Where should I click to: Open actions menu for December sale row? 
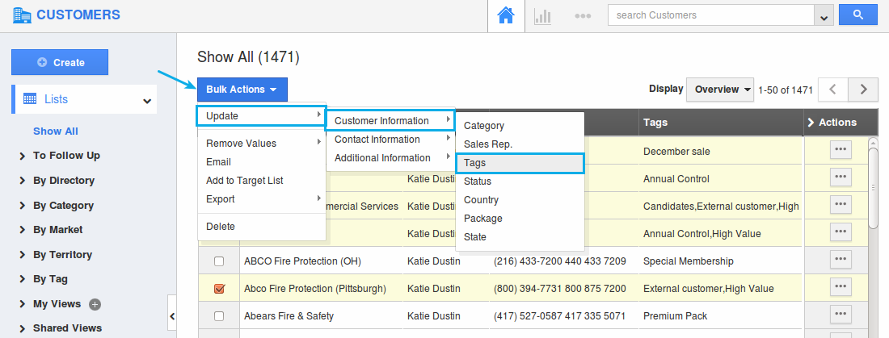(x=841, y=149)
